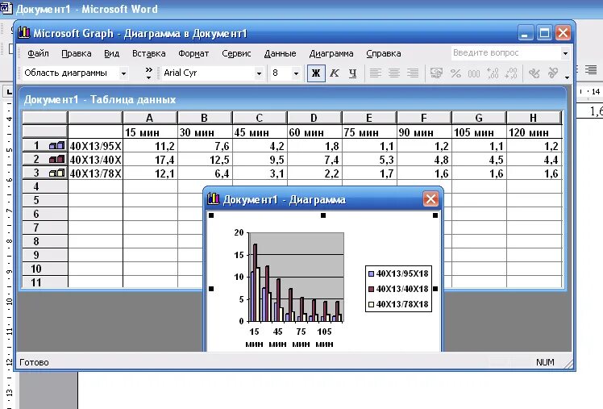Click the Введите вопрос help input box
Screen dimensions: 603x409
[x=505, y=53]
